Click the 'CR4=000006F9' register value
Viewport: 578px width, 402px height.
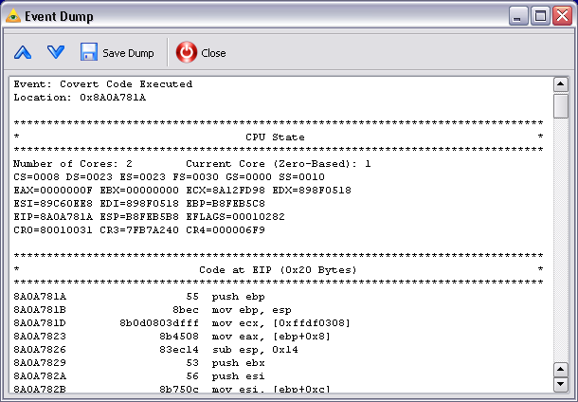(226, 230)
